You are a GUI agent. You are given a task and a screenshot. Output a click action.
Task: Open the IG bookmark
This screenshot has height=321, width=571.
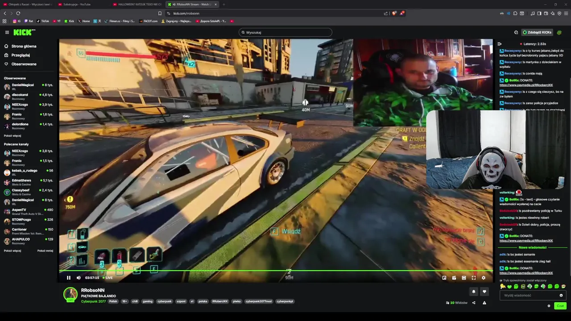(x=17, y=21)
